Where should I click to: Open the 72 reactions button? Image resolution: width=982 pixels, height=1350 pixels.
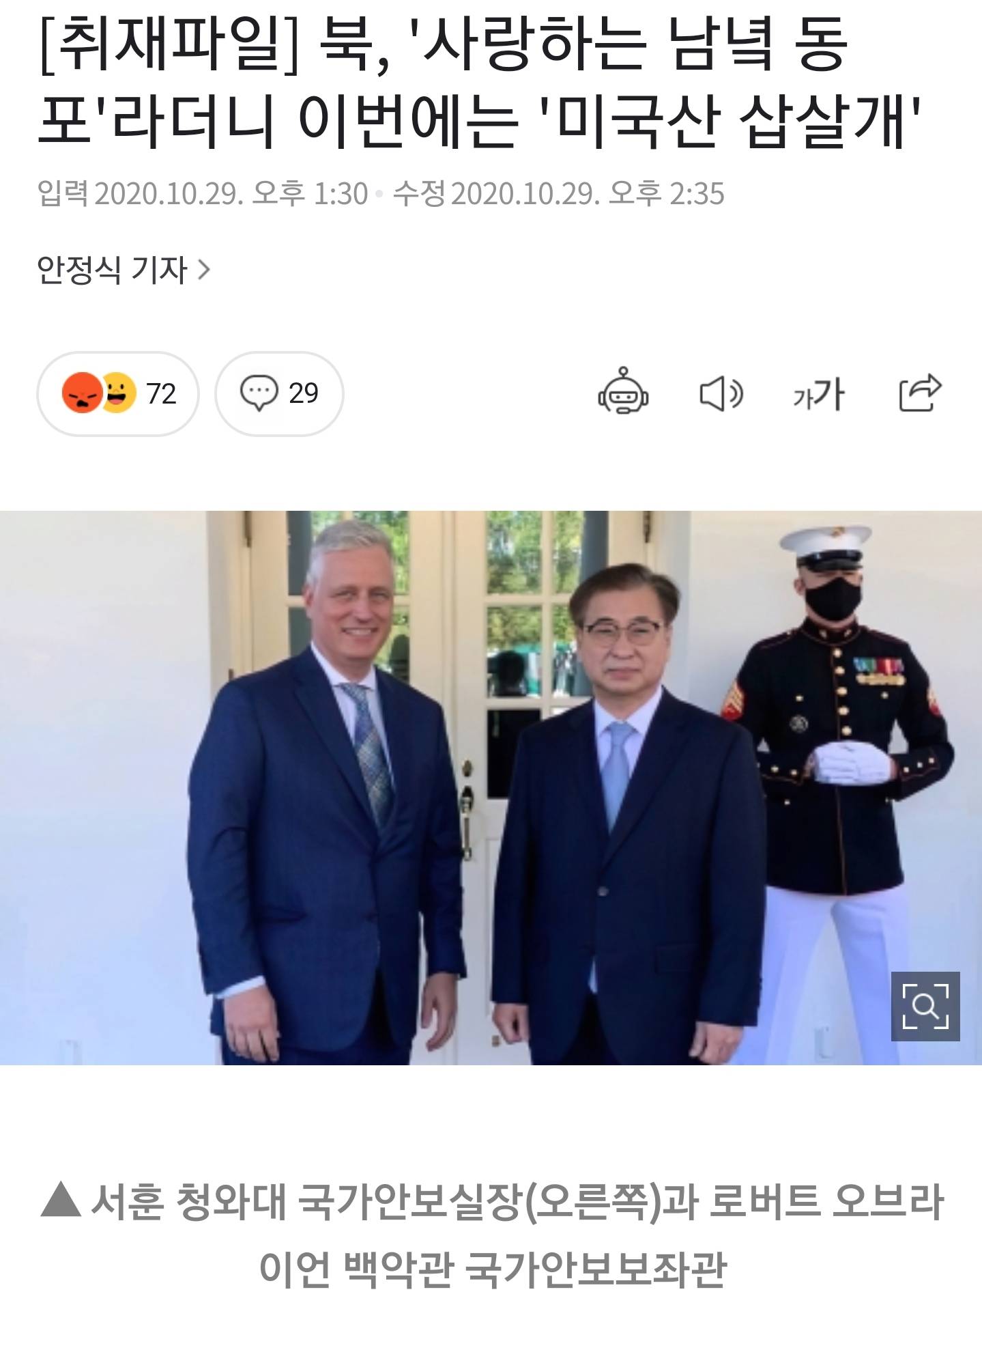pos(118,393)
